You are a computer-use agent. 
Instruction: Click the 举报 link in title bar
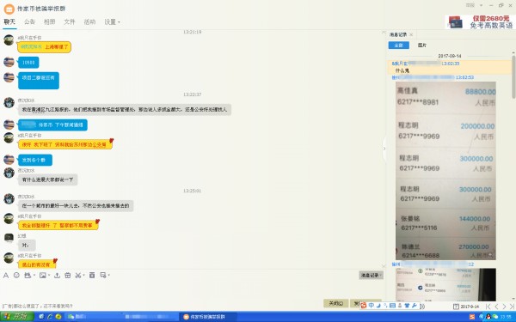pos(470,5)
